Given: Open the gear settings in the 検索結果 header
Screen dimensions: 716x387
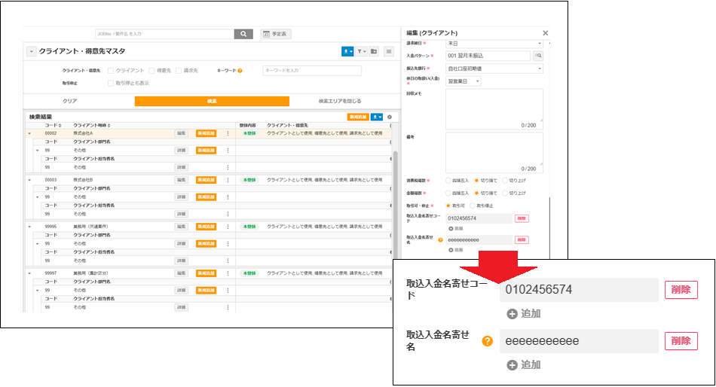Looking at the screenshot, I should [x=390, y=117].
